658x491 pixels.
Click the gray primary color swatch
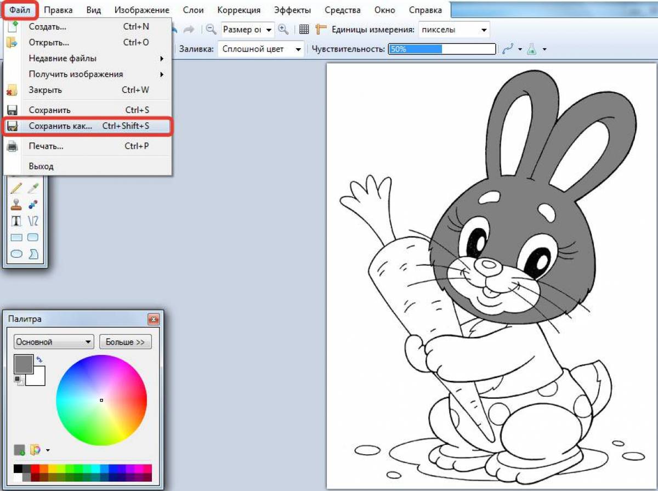coord(23,364)
